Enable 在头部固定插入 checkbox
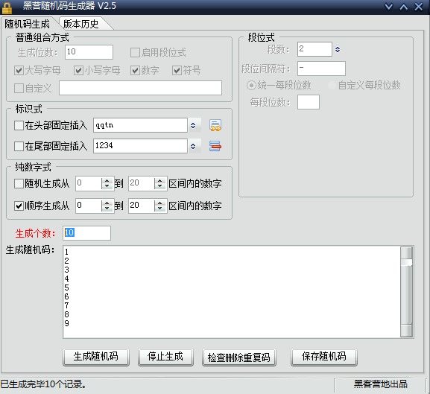Image resolution: width=430 pixels, height=394 pixels. [x=19, y=125]
